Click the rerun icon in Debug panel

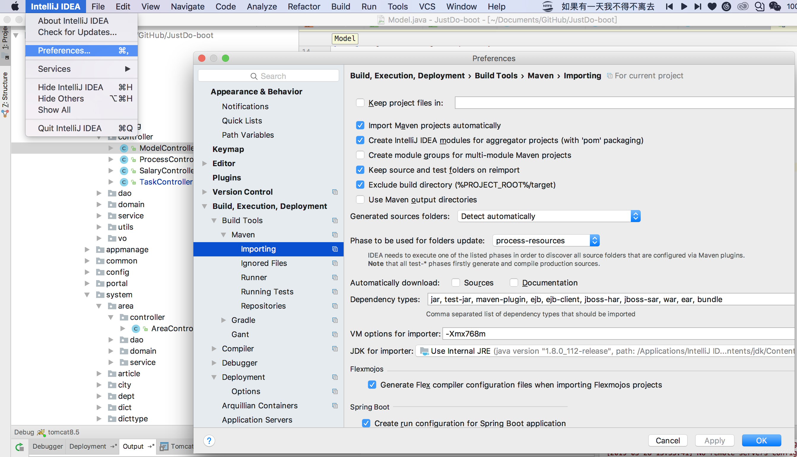[x=20, y=447]
